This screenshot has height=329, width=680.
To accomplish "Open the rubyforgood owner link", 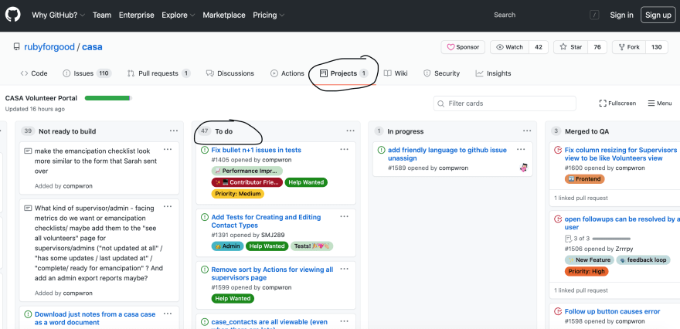I will click(49, 47).
